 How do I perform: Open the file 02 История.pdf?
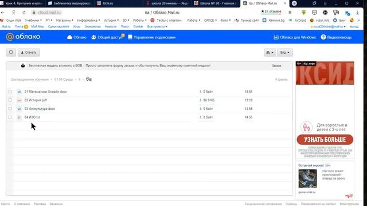coord(36,100)
